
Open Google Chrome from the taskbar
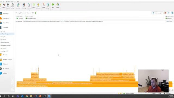[27, 96]
